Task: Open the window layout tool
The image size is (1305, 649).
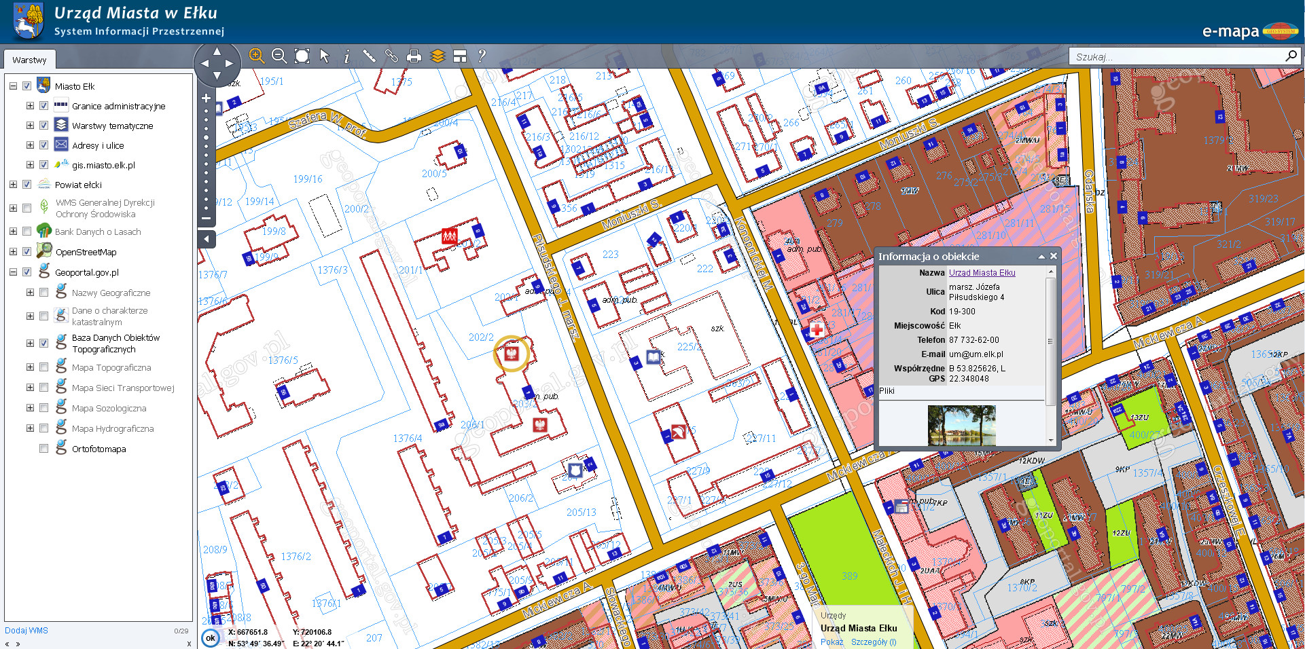Action: pos(460,56)
